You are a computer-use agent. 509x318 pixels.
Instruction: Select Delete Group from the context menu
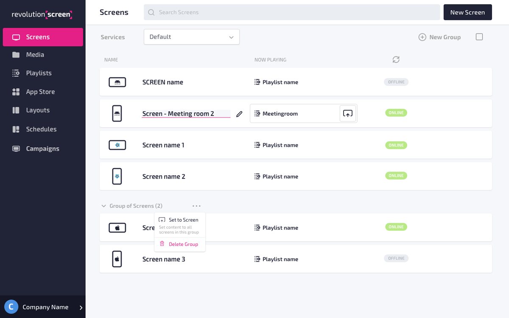coord(183,244)
